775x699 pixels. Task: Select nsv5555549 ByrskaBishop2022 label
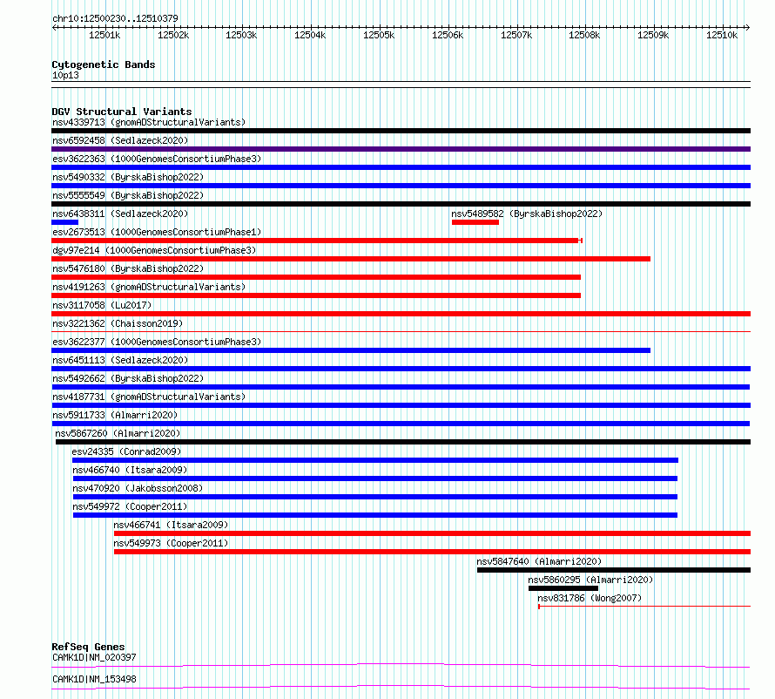coord(128,195)
